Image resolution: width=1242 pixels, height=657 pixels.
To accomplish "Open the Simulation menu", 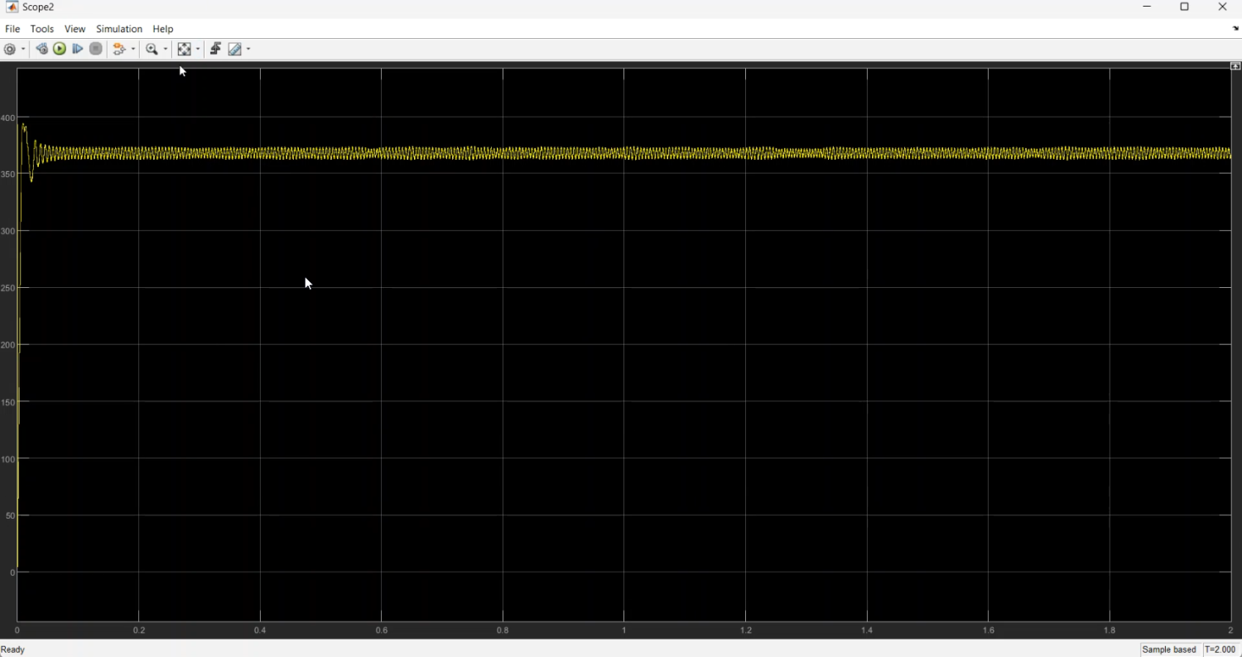I will [119, 29].
